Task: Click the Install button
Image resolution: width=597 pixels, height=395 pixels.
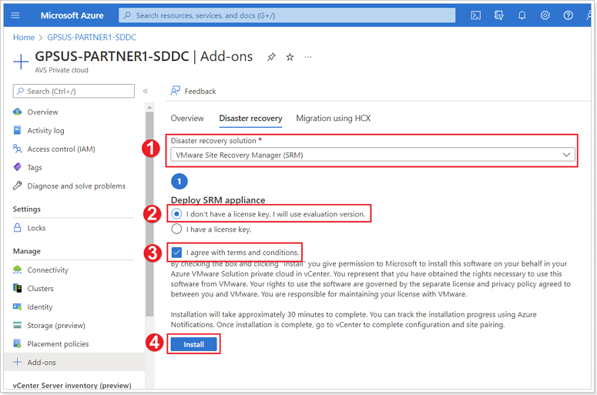Action: pyautogui.click(x=194, y=344)
